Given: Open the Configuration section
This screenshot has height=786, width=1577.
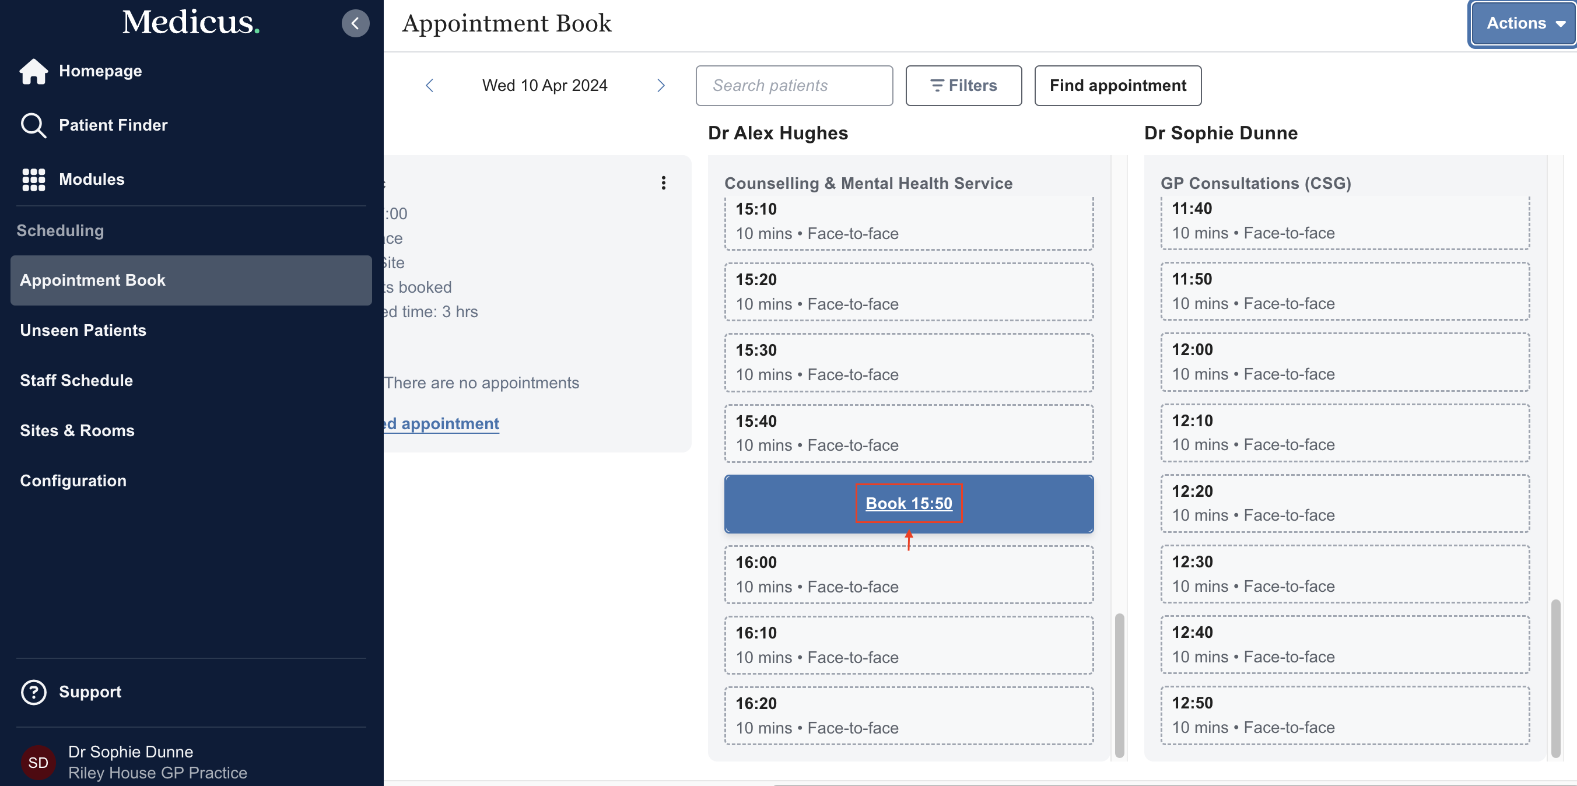Looking at the screenshot, I should [x=73, y=481].
